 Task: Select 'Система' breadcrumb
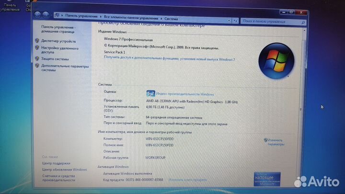click(171, 19)
